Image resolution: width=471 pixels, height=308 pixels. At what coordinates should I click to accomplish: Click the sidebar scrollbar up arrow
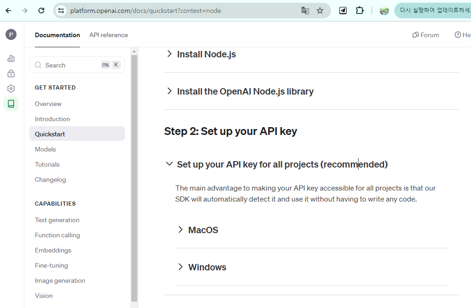[x=134, y=52]
